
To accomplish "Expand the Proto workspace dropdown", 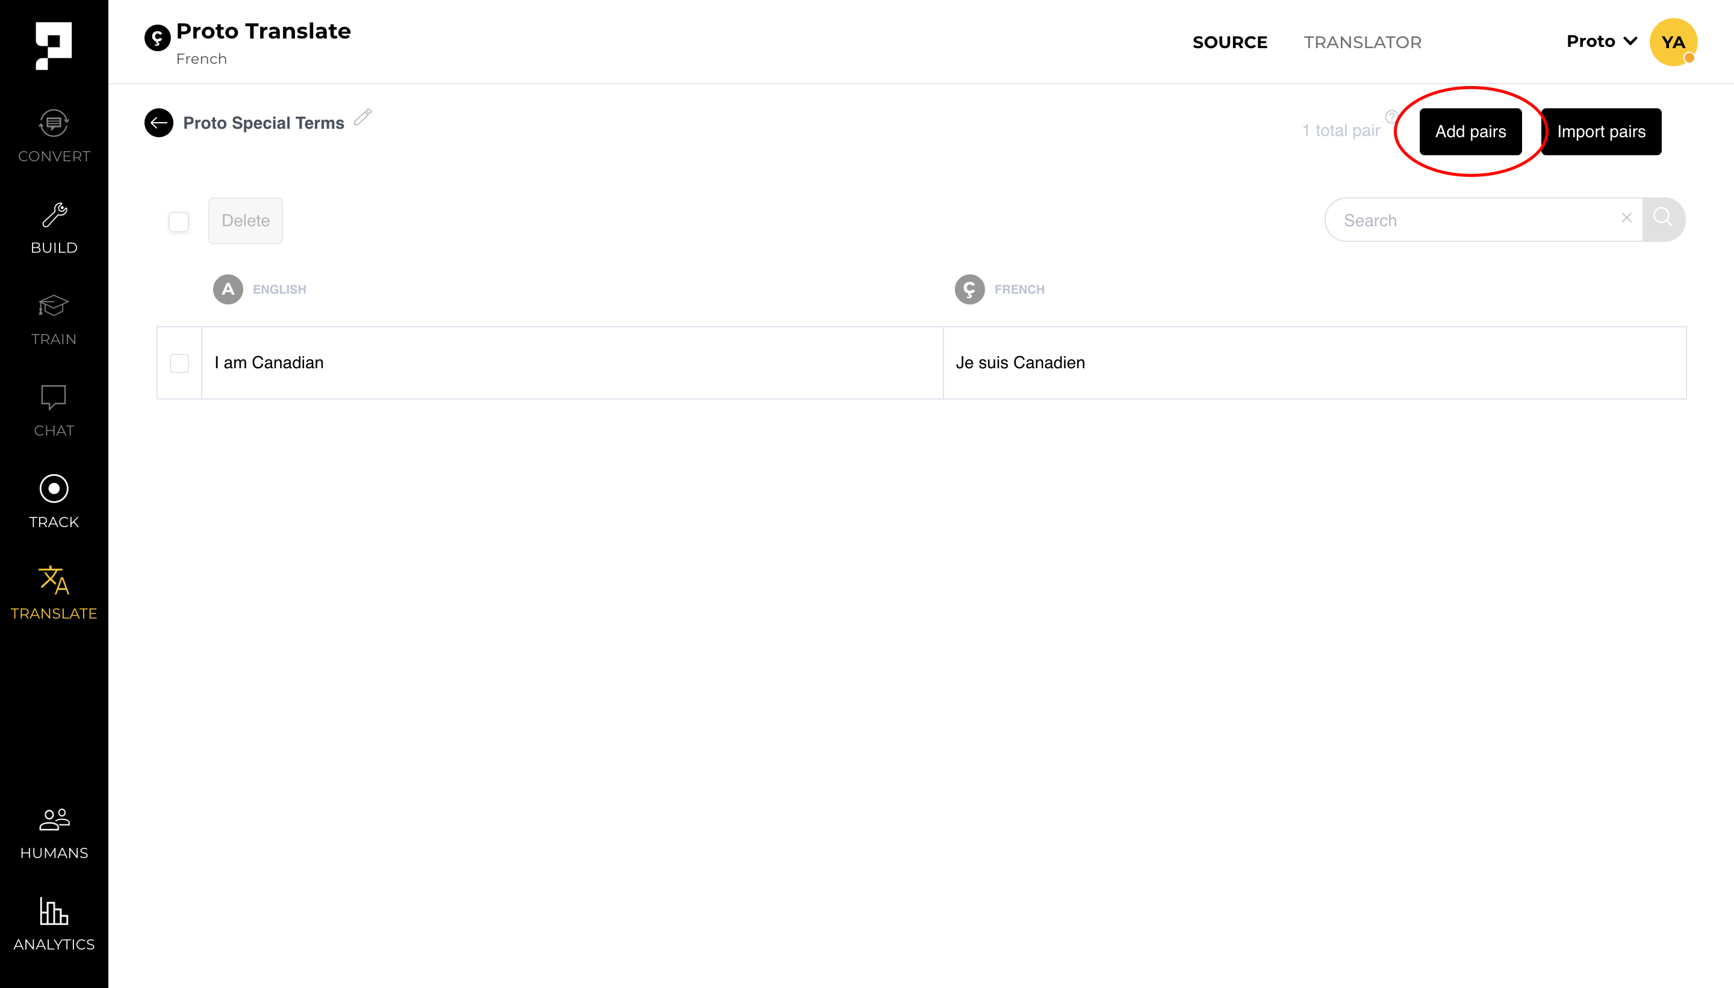I will (x=1601, y=42).
